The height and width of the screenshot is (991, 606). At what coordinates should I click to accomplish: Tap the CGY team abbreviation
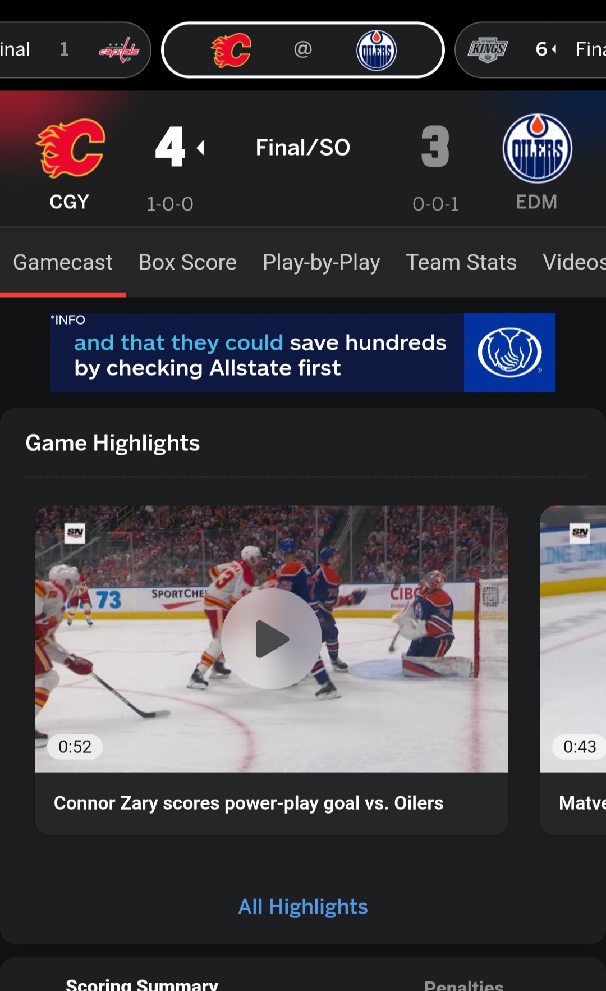(69, 202)
